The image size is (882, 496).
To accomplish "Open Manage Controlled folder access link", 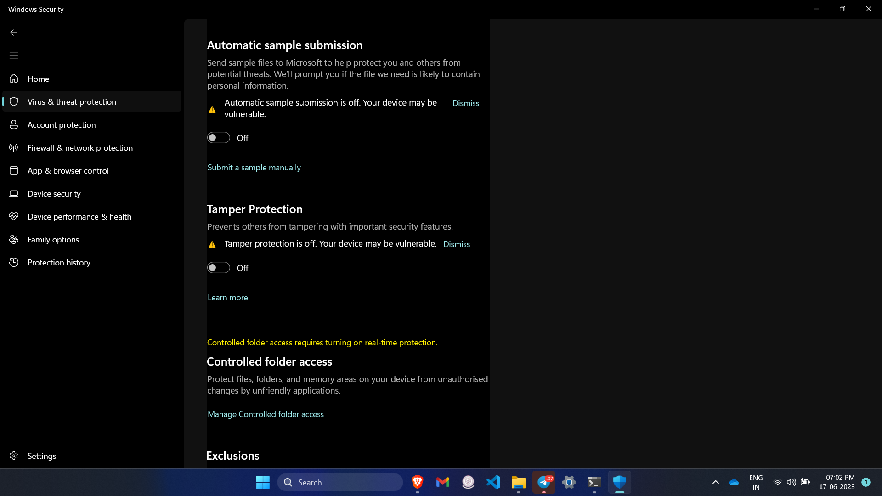I will 266,414.
